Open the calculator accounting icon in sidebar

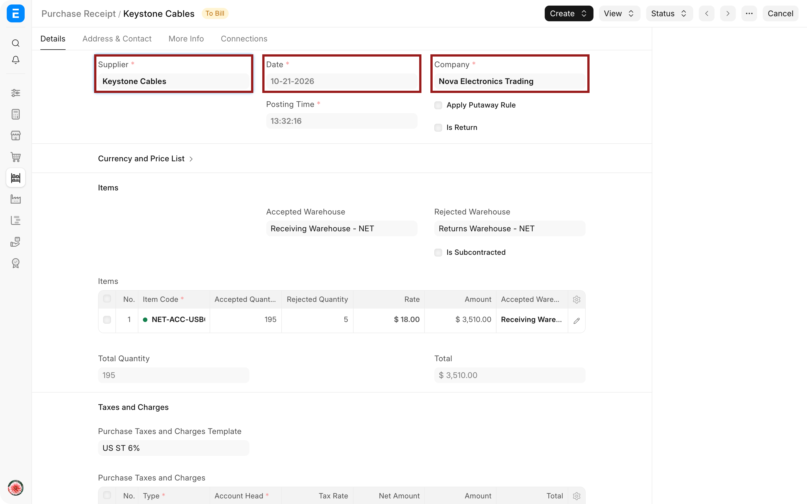pos(16,114)
